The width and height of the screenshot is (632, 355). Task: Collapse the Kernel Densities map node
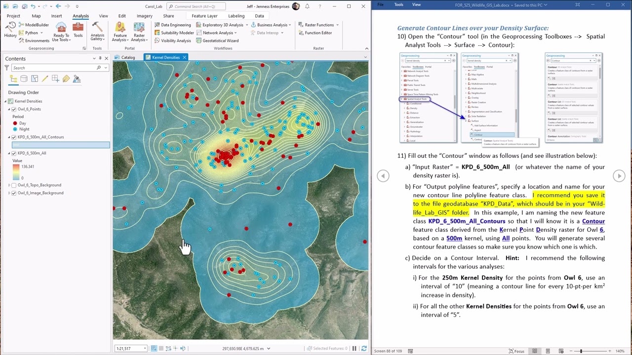click(x=6, y=101)
